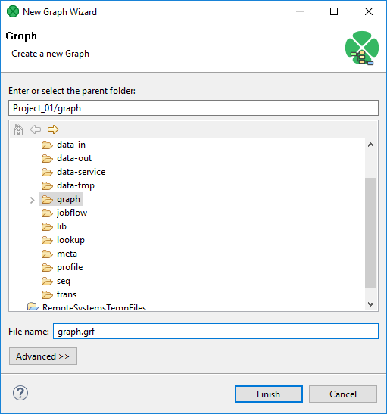Click the File name input field

pos(216,331)
